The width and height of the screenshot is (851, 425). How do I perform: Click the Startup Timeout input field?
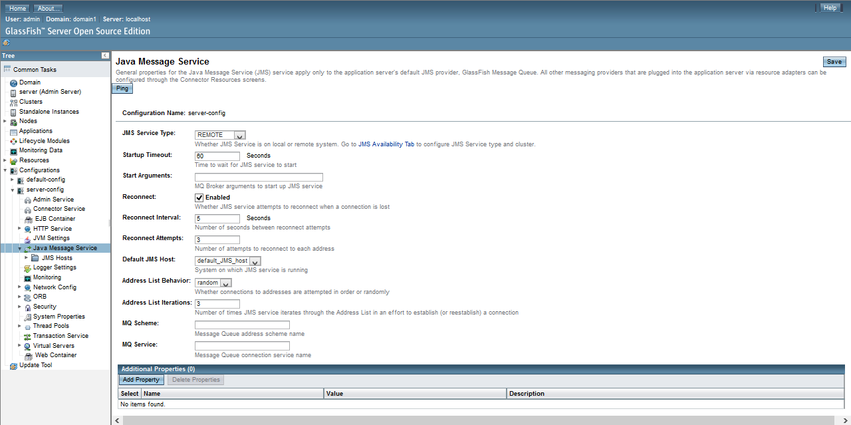pyautogui.click(x=217, y=156)
